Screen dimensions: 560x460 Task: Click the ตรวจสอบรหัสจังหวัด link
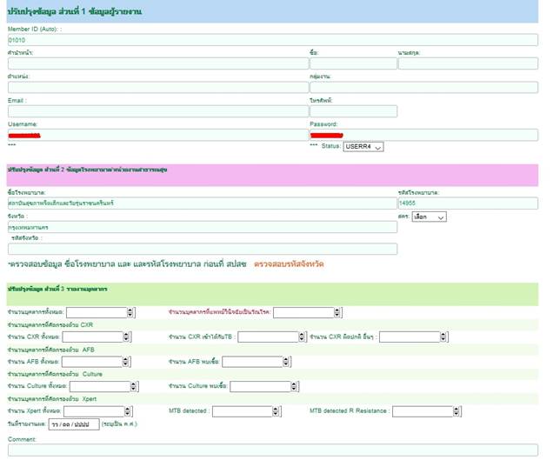pos(289,263)
